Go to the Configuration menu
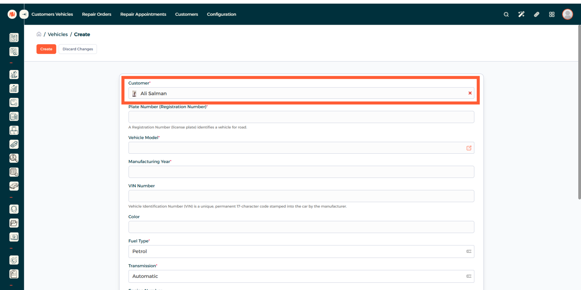 pos(221,14)
